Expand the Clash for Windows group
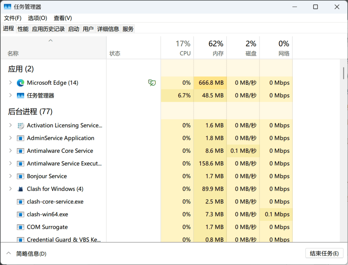 pos(11,189)
